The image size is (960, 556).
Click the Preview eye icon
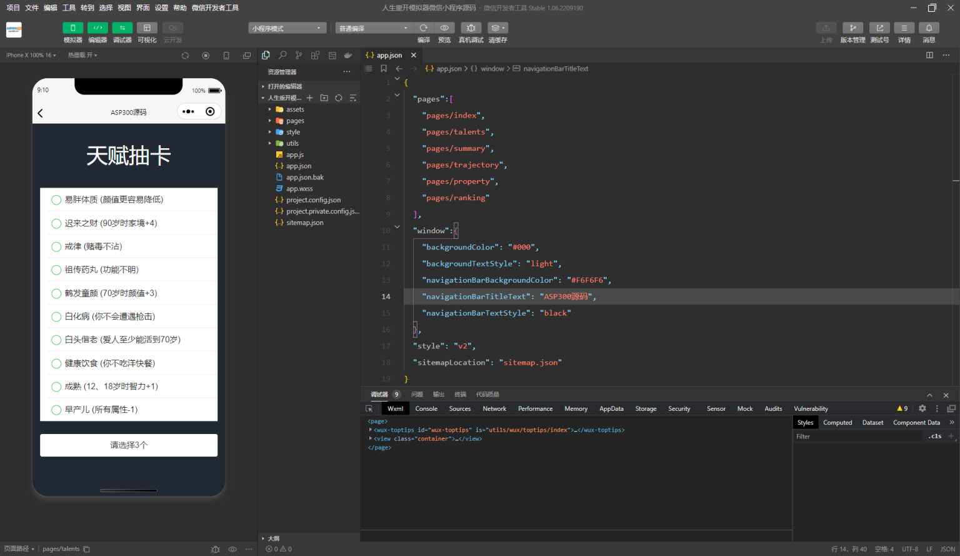click(x=444, y=28)
